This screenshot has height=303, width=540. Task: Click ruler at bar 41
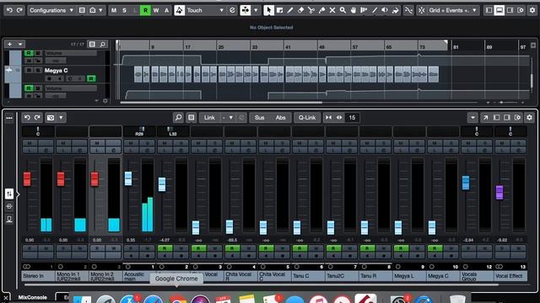pyautogui.click(x=288, y=47)
